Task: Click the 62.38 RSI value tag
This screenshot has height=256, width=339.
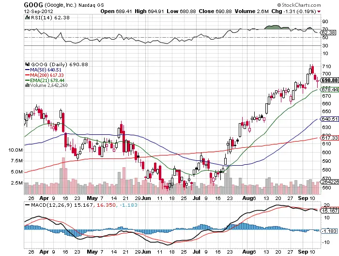Action: pyautogui.click(x=328, y=32)
